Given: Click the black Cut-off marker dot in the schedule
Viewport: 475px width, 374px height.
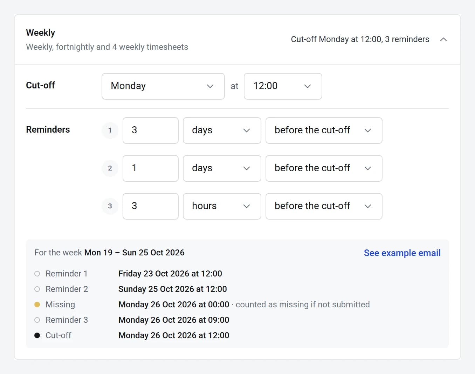Looking at the screenshot, I should [x=37, y=335].
